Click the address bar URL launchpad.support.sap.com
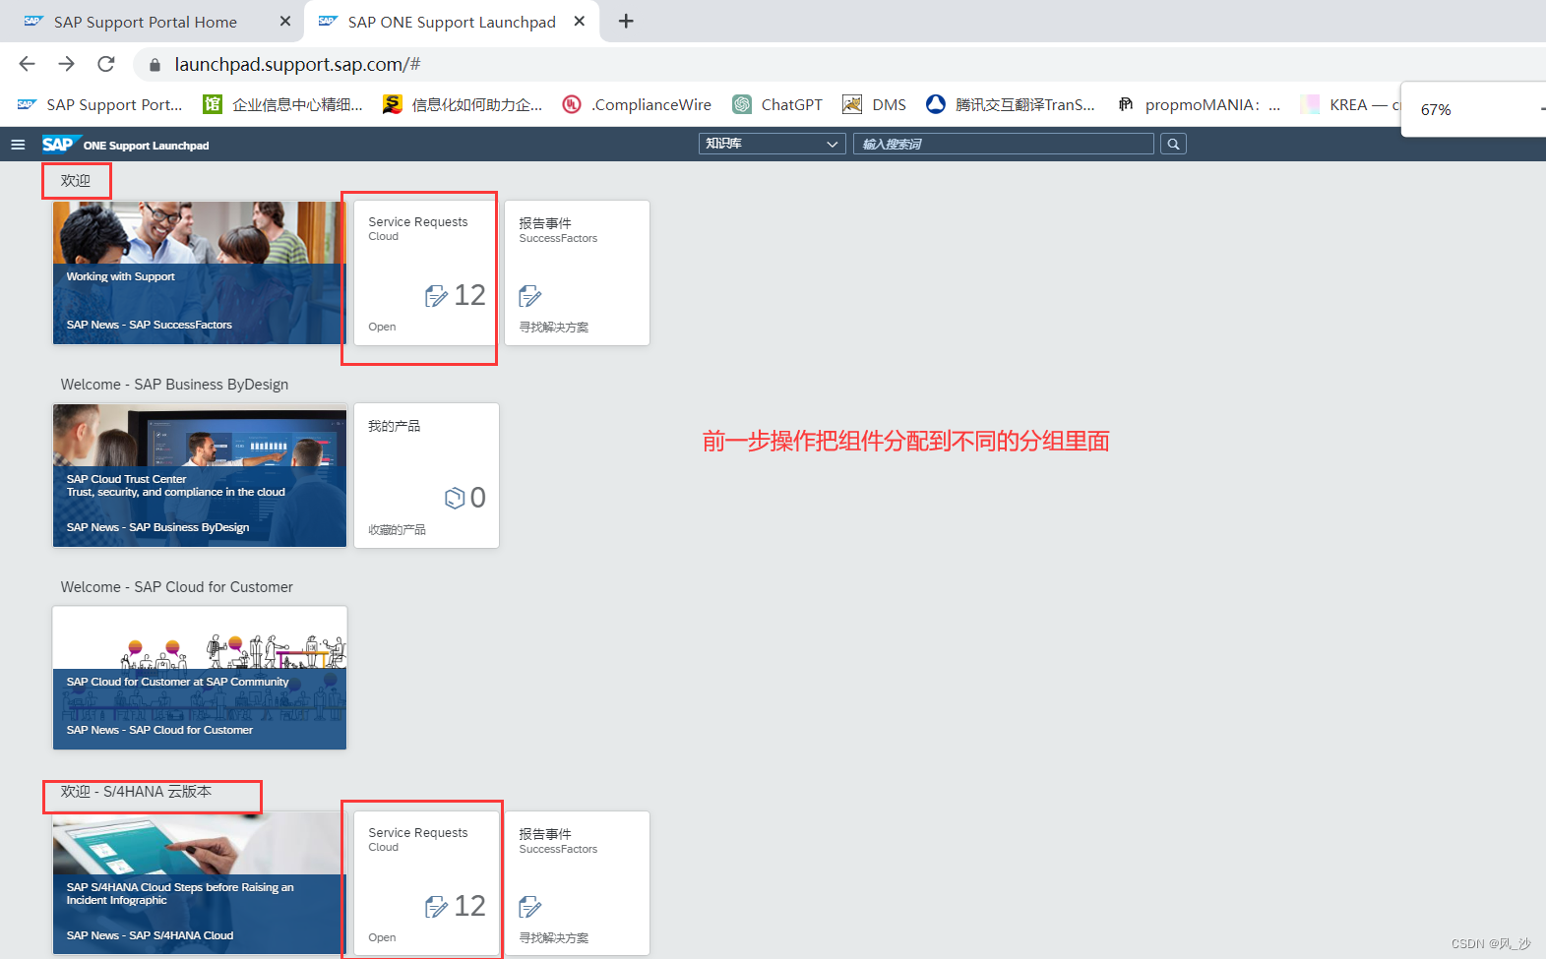Viewport: 1546px width, 959px height. pos(297,64)
